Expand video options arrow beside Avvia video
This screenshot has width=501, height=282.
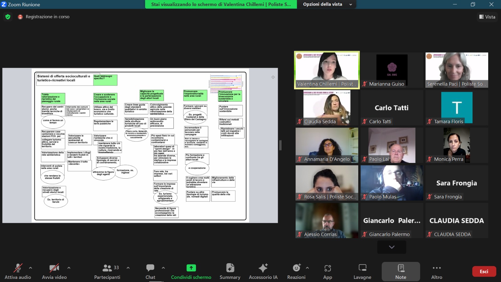tap(69, 268)
